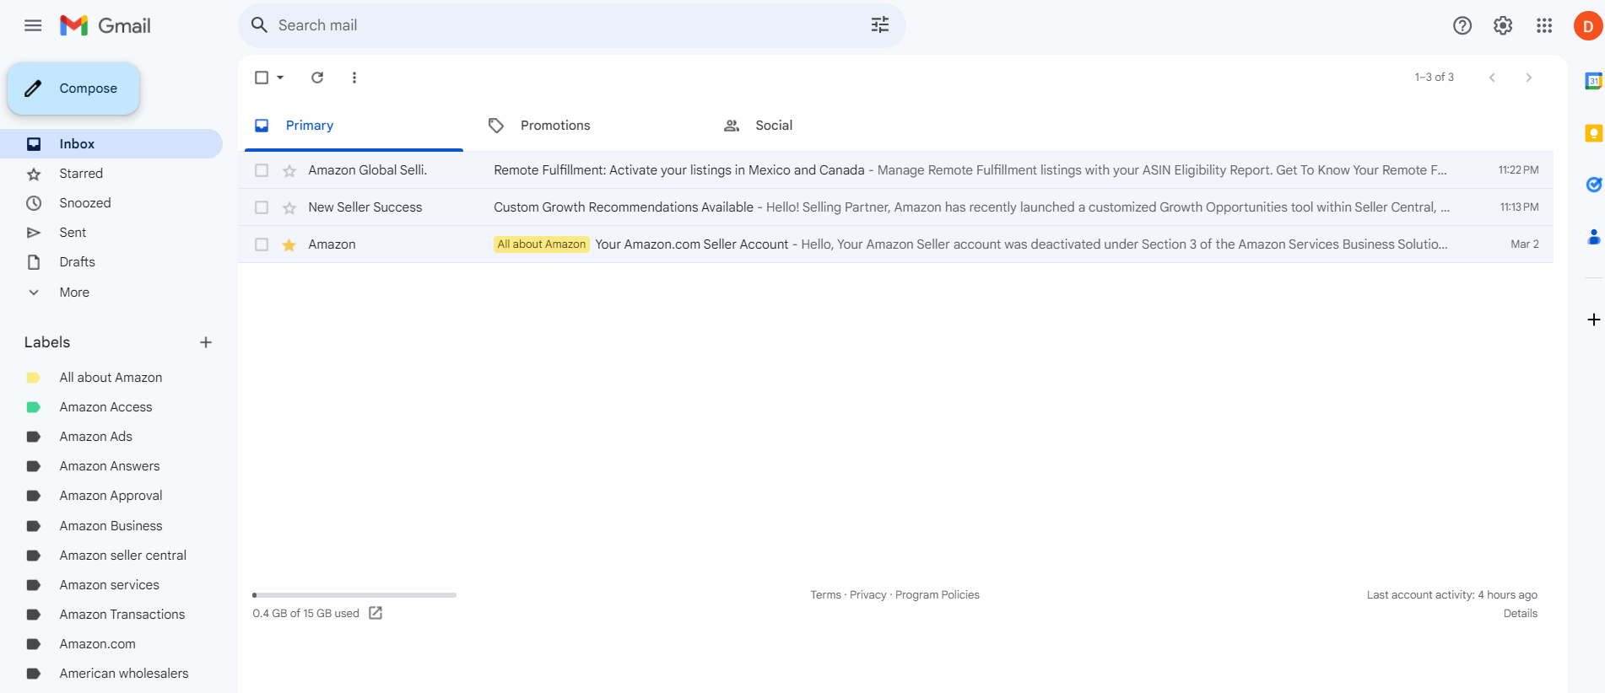Click the 0.4 GB of 15 GB used text
Viewport: 1605px width, 693px height.
coord(305,614)
